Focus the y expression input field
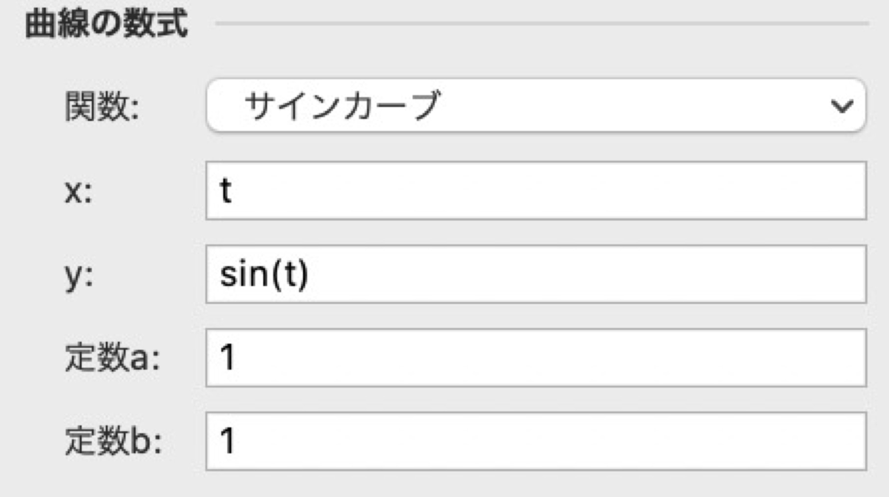The width and height of the screenshot is (889, 497). 536,274
